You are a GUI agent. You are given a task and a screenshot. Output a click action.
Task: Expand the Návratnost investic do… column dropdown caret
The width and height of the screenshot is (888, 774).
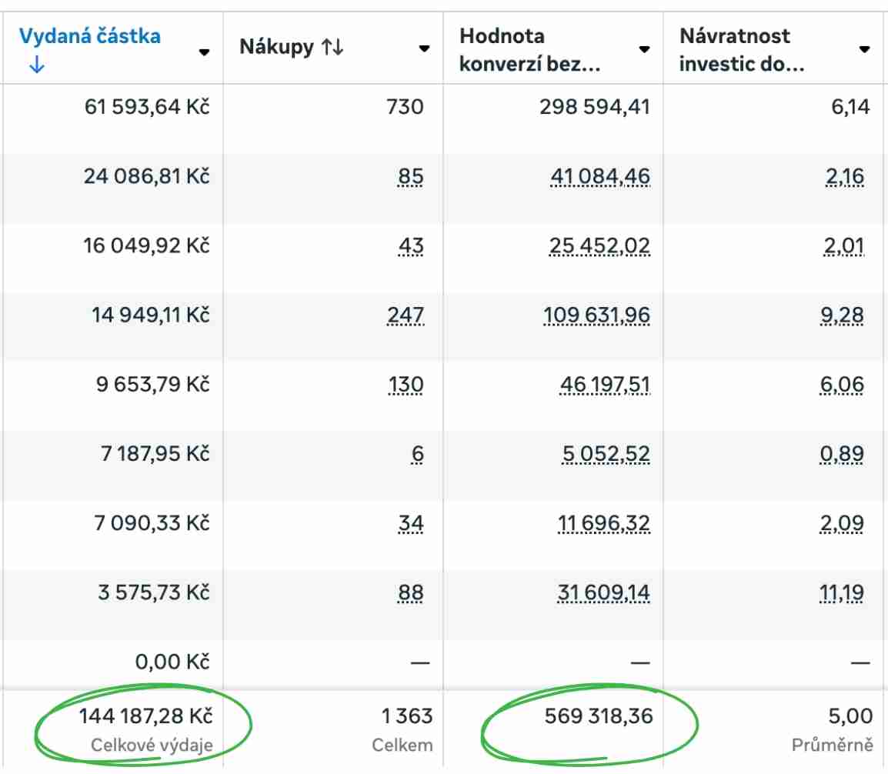tap(864, 49)
